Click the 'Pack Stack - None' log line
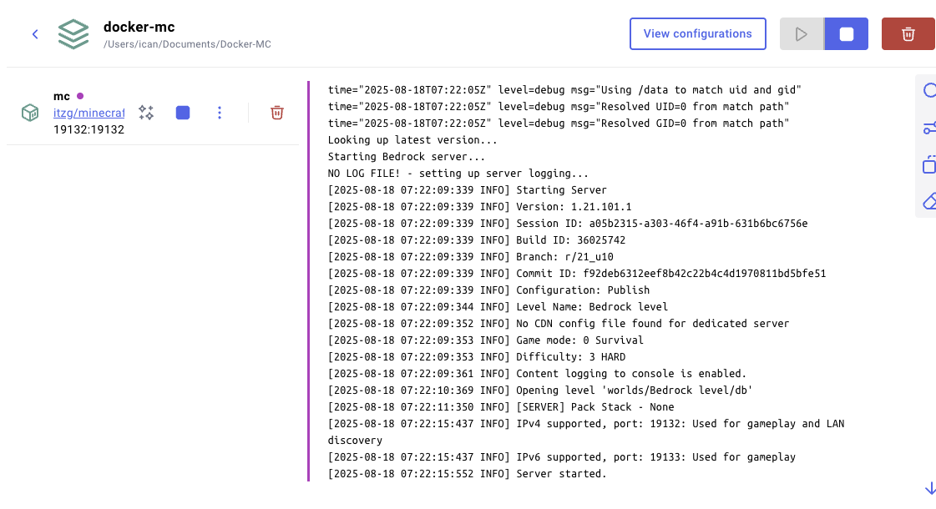The height and width of the screenshot is (509, 936). tap(501, 407)
